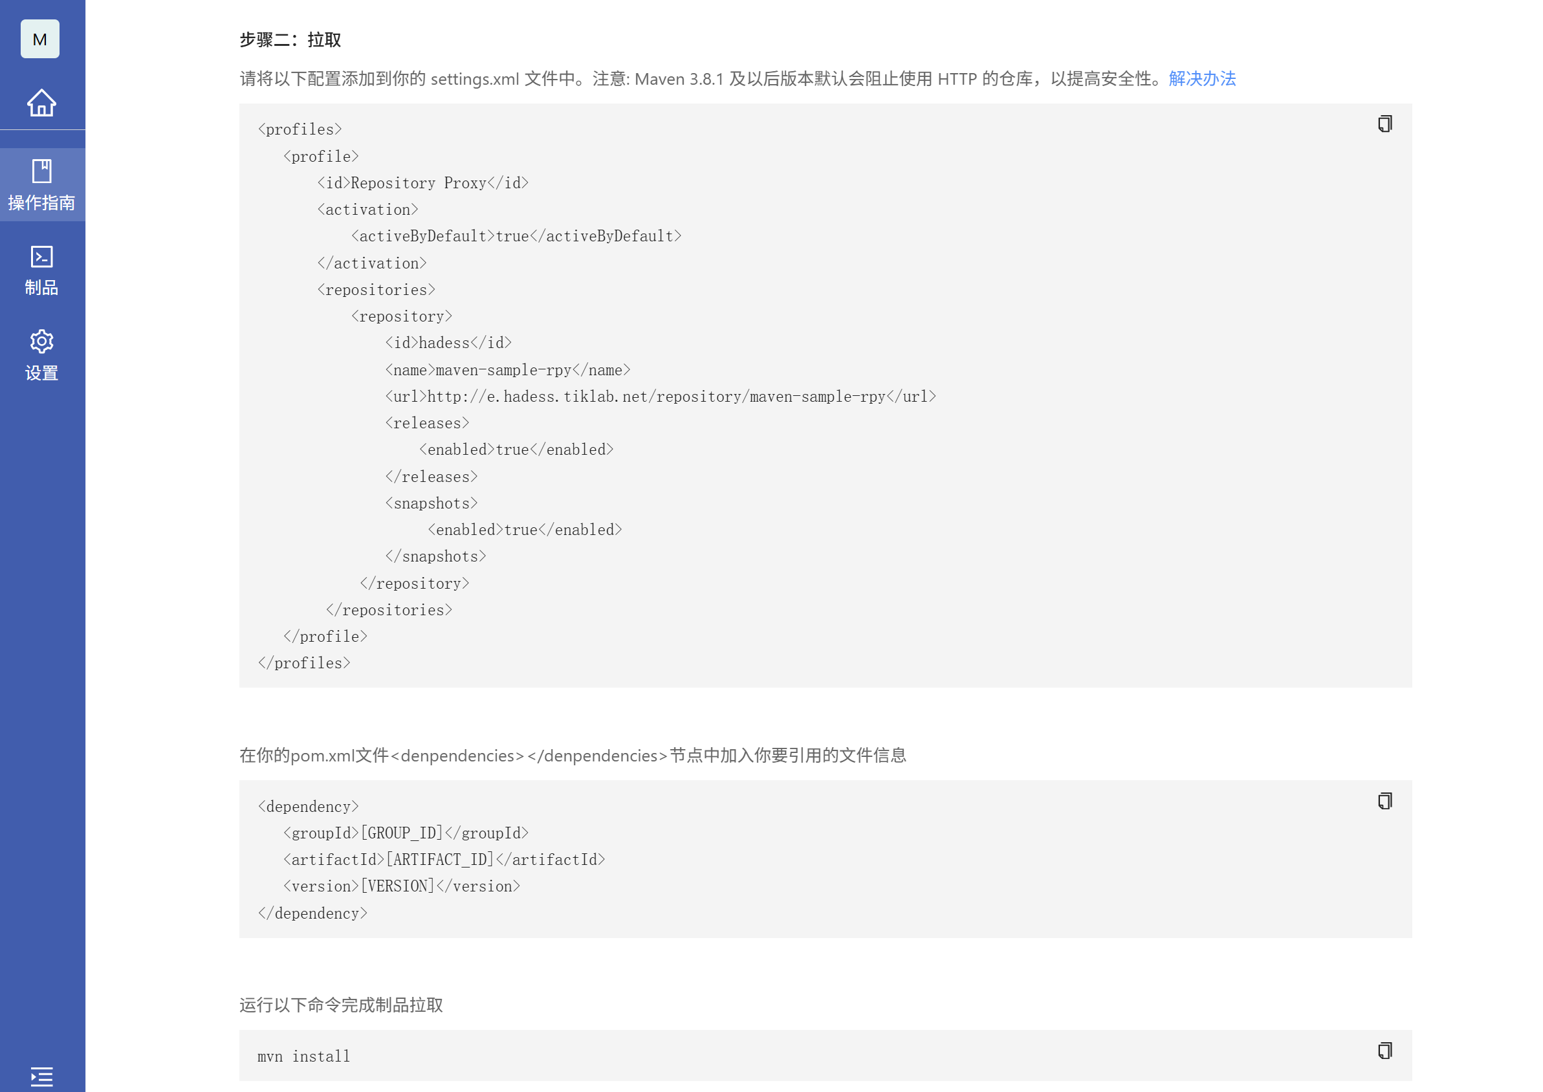
Task: Click the M repository avatar
Action: 39,39
